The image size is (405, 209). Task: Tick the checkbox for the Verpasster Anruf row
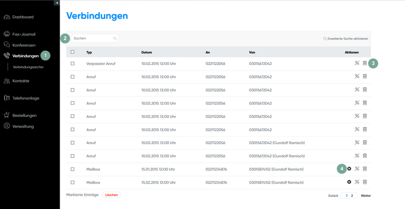pyautogui.click(x=72, y=64)
